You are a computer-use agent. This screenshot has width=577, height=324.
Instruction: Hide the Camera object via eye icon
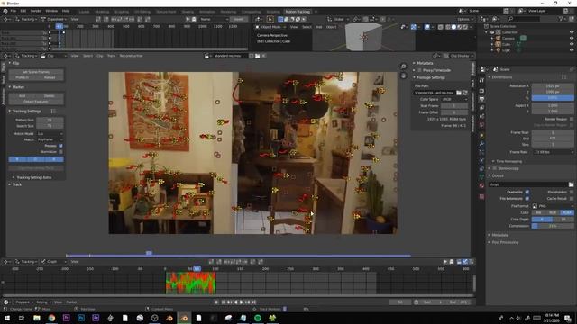pos(572,38)
